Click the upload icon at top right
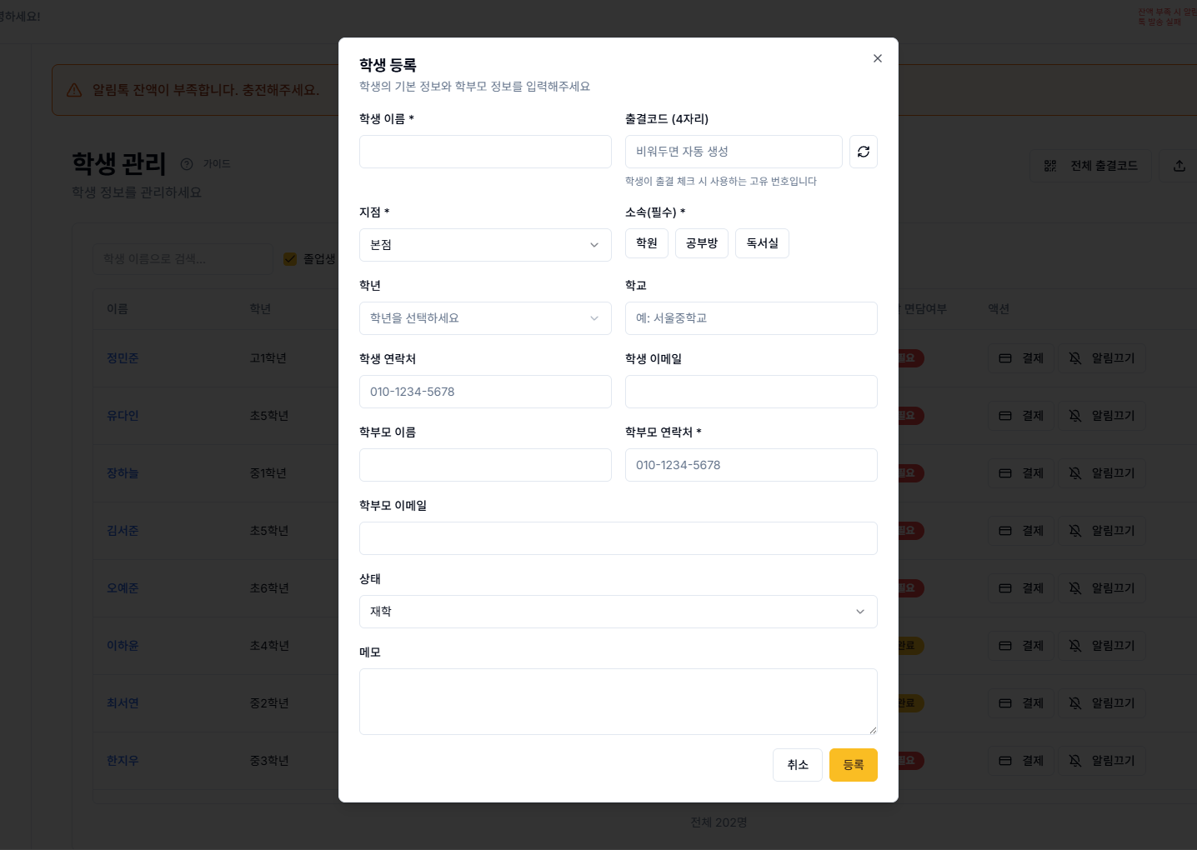Screen dimensions: 1197x850 click(1179, 166)
